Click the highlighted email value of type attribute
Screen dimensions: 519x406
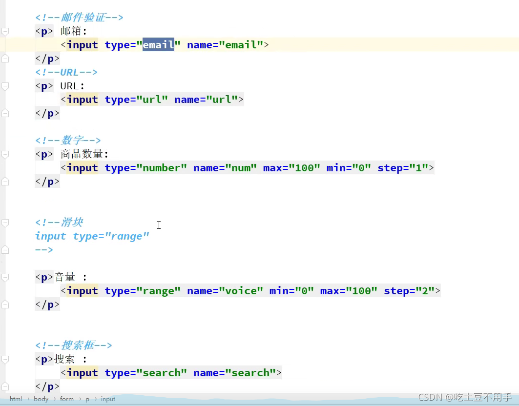pyautogui.click(x=158, y=45)
